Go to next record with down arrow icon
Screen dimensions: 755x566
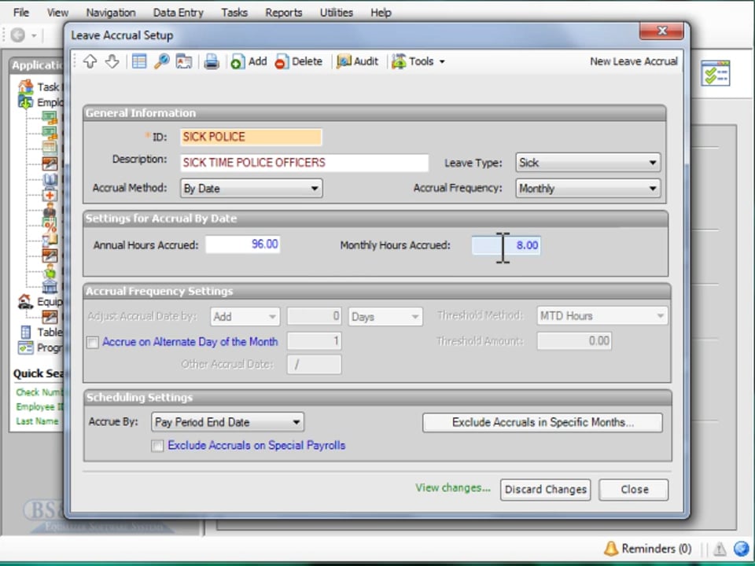112,61
